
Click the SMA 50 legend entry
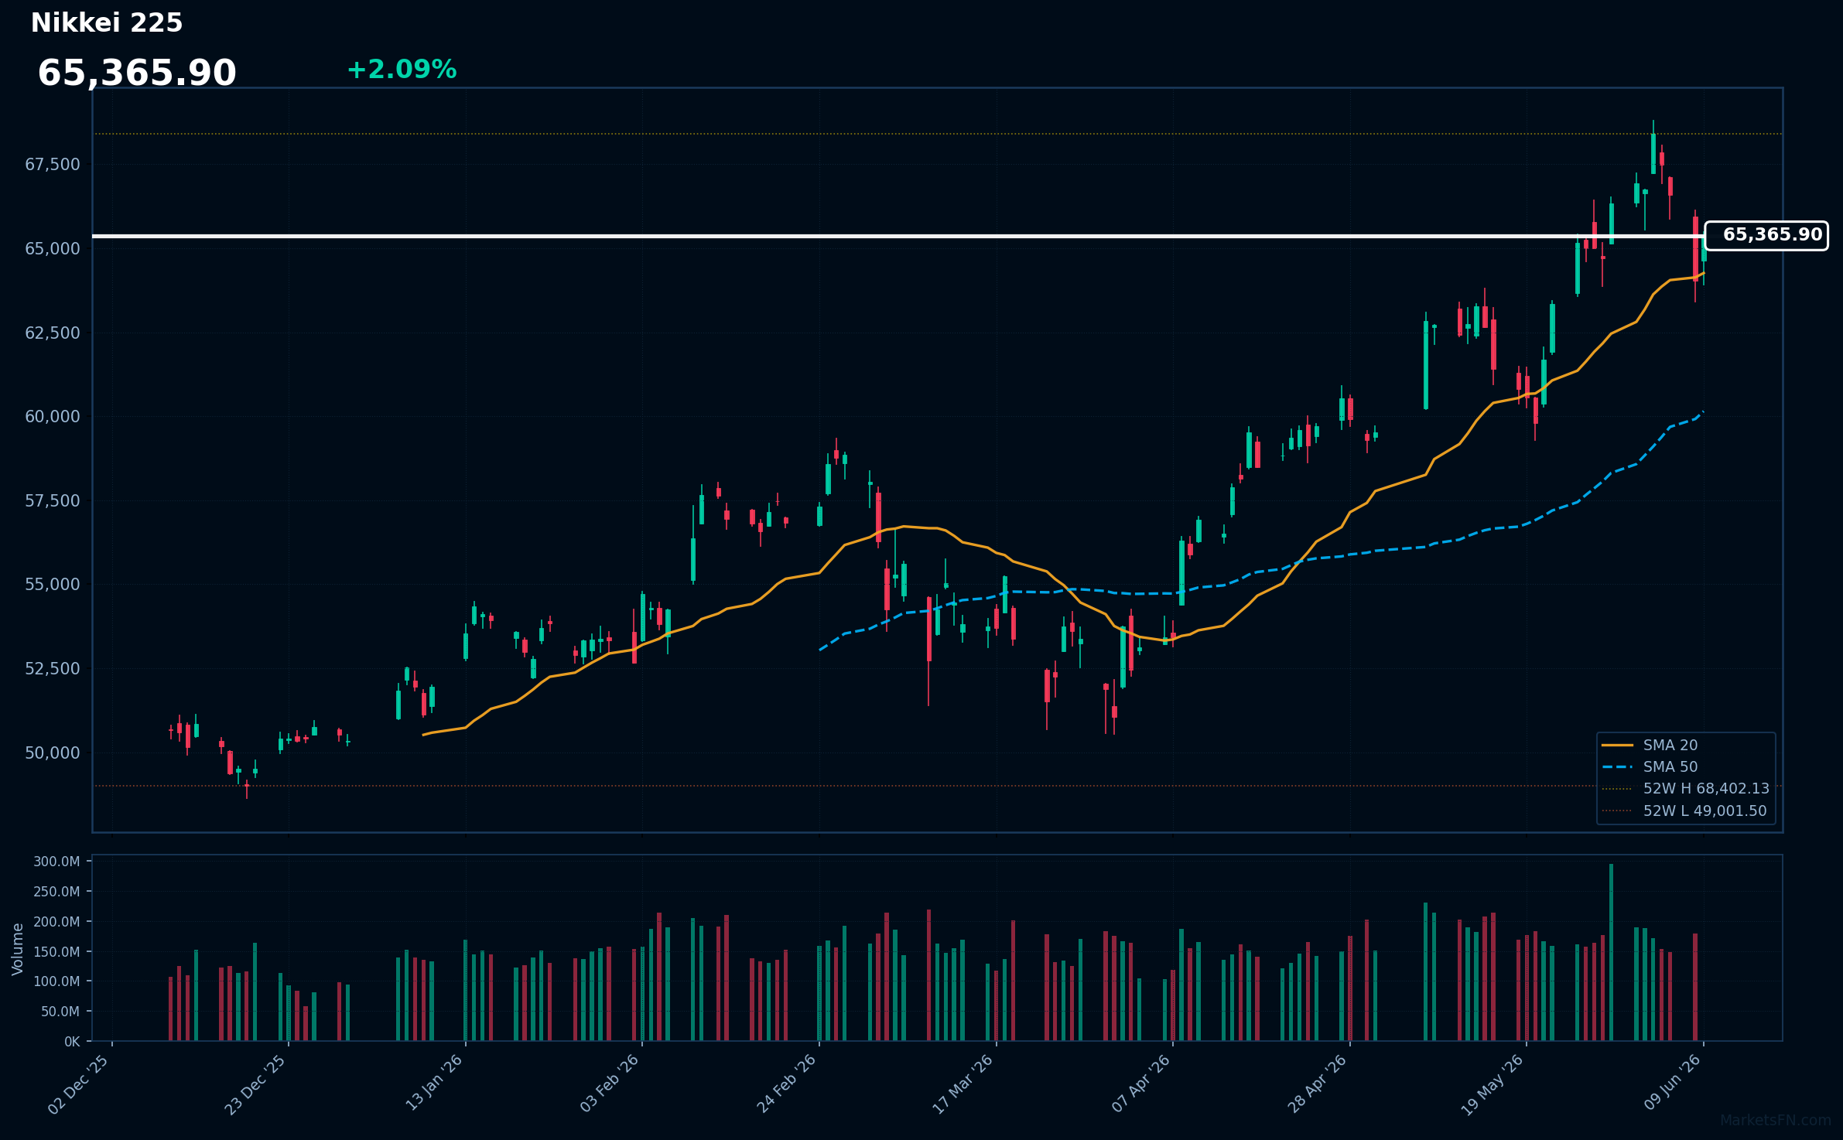(1650, 766)
